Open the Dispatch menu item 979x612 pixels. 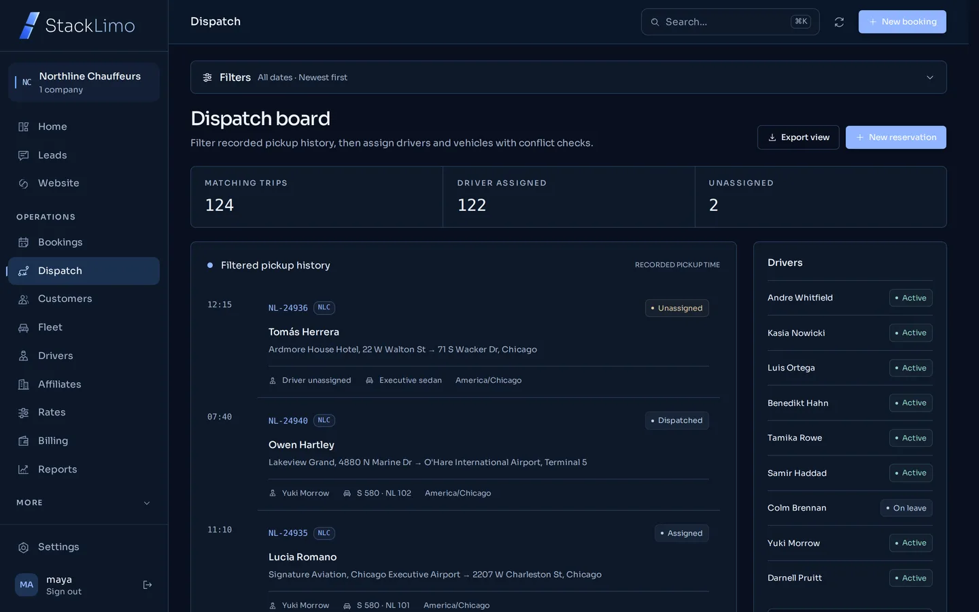pos(84,271)
